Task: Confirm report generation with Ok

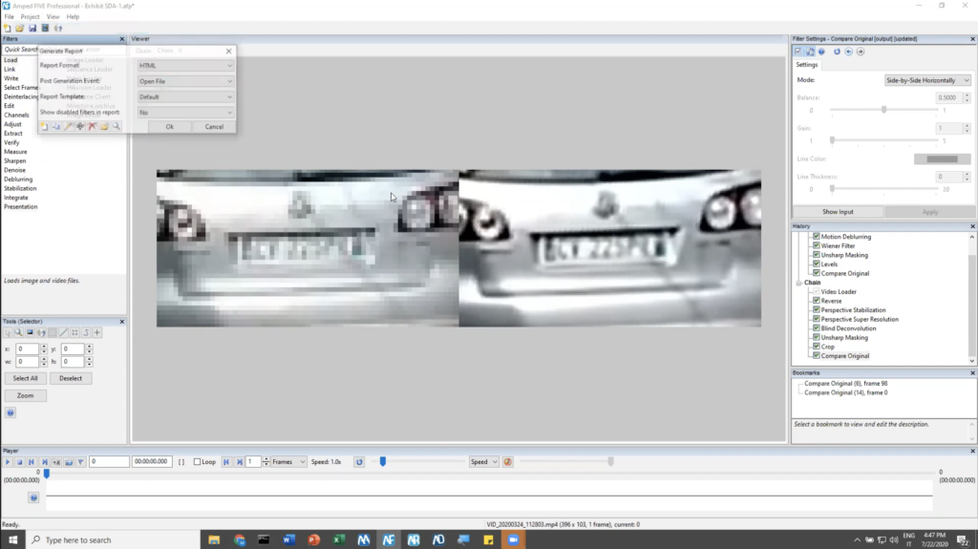Action: pos(170,127)
